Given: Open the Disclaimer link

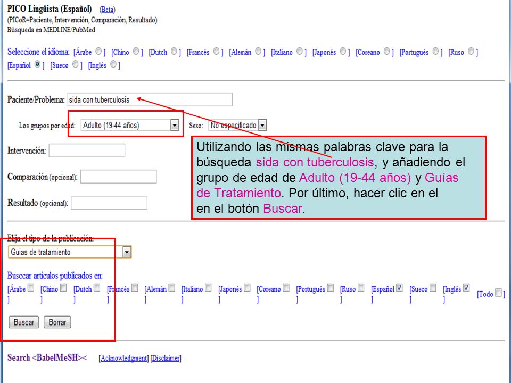Looking at the screenshot, I should (x=166, y=358).
